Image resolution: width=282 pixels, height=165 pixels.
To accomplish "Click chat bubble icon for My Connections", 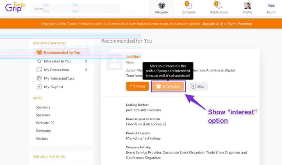I will point(39,69).
